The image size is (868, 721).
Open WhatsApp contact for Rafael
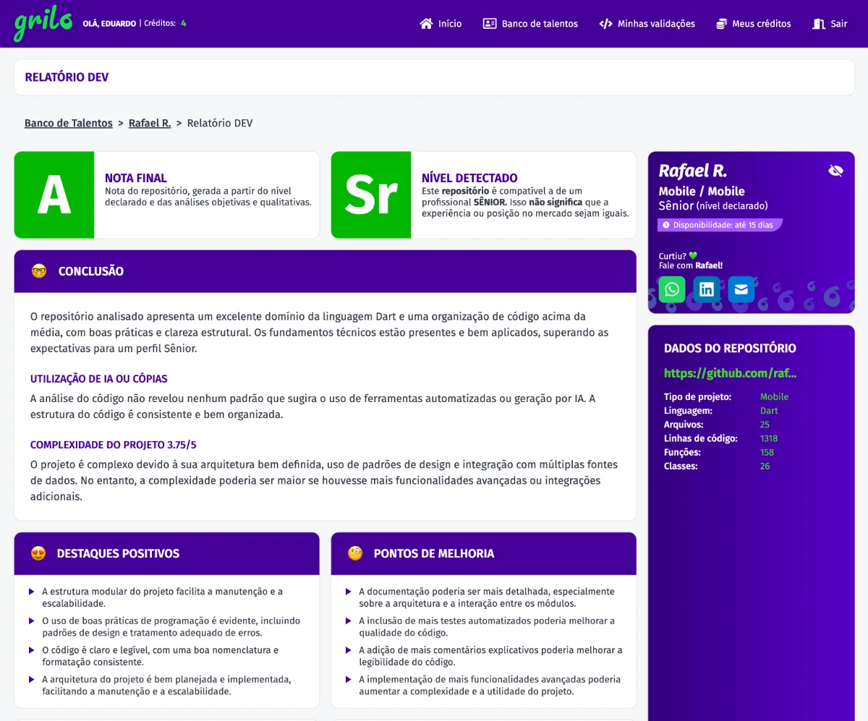(x=672, y=289)
